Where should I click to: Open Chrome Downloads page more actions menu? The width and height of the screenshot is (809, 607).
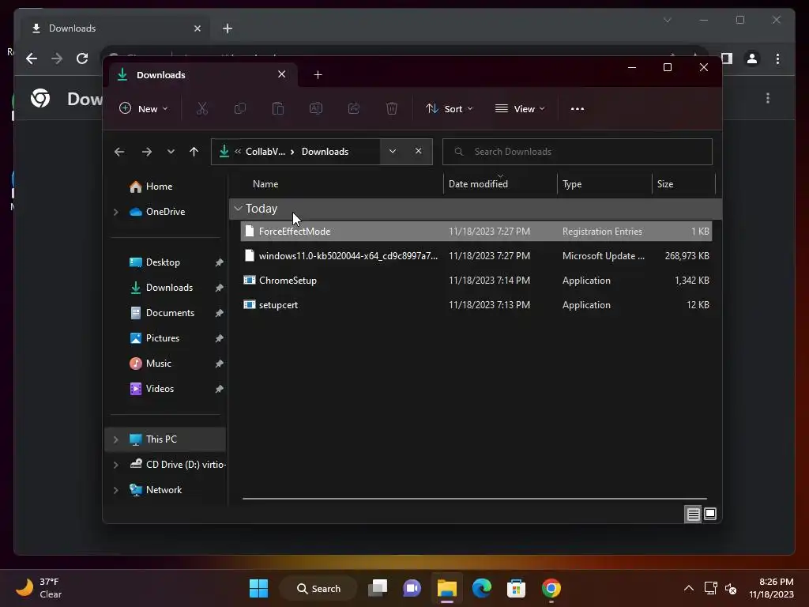[x=768, y=98]
